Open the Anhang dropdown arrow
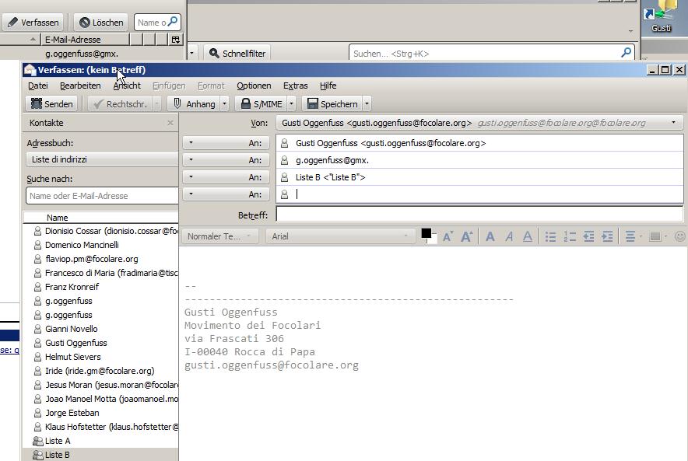This screenshot has height=461, width=688. [x=224, y=104]
